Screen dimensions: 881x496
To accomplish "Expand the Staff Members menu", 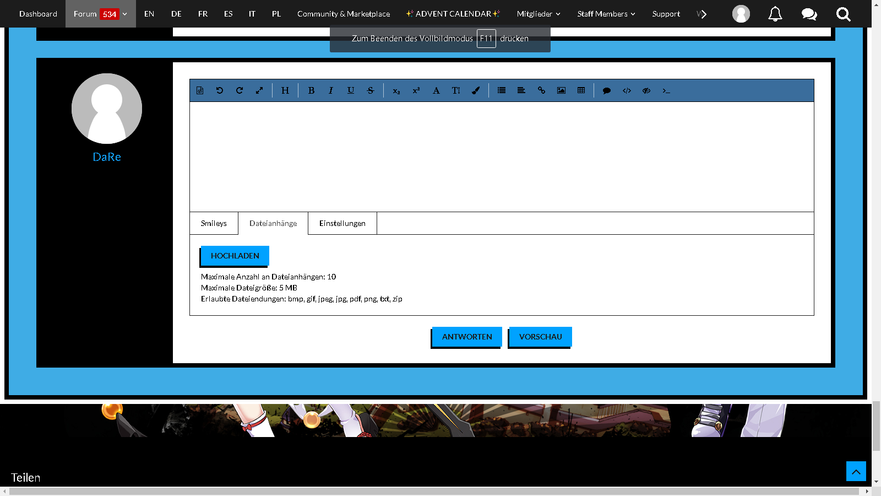I will 606,14.
